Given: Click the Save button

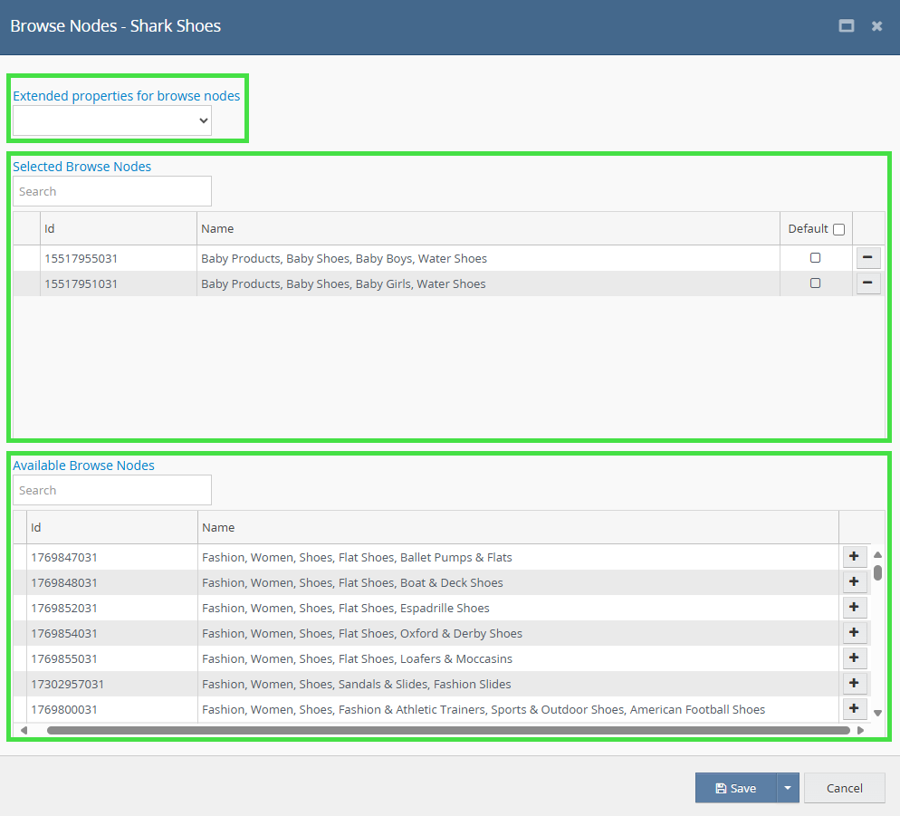Looking at the screenshot, I should [735, 788].
